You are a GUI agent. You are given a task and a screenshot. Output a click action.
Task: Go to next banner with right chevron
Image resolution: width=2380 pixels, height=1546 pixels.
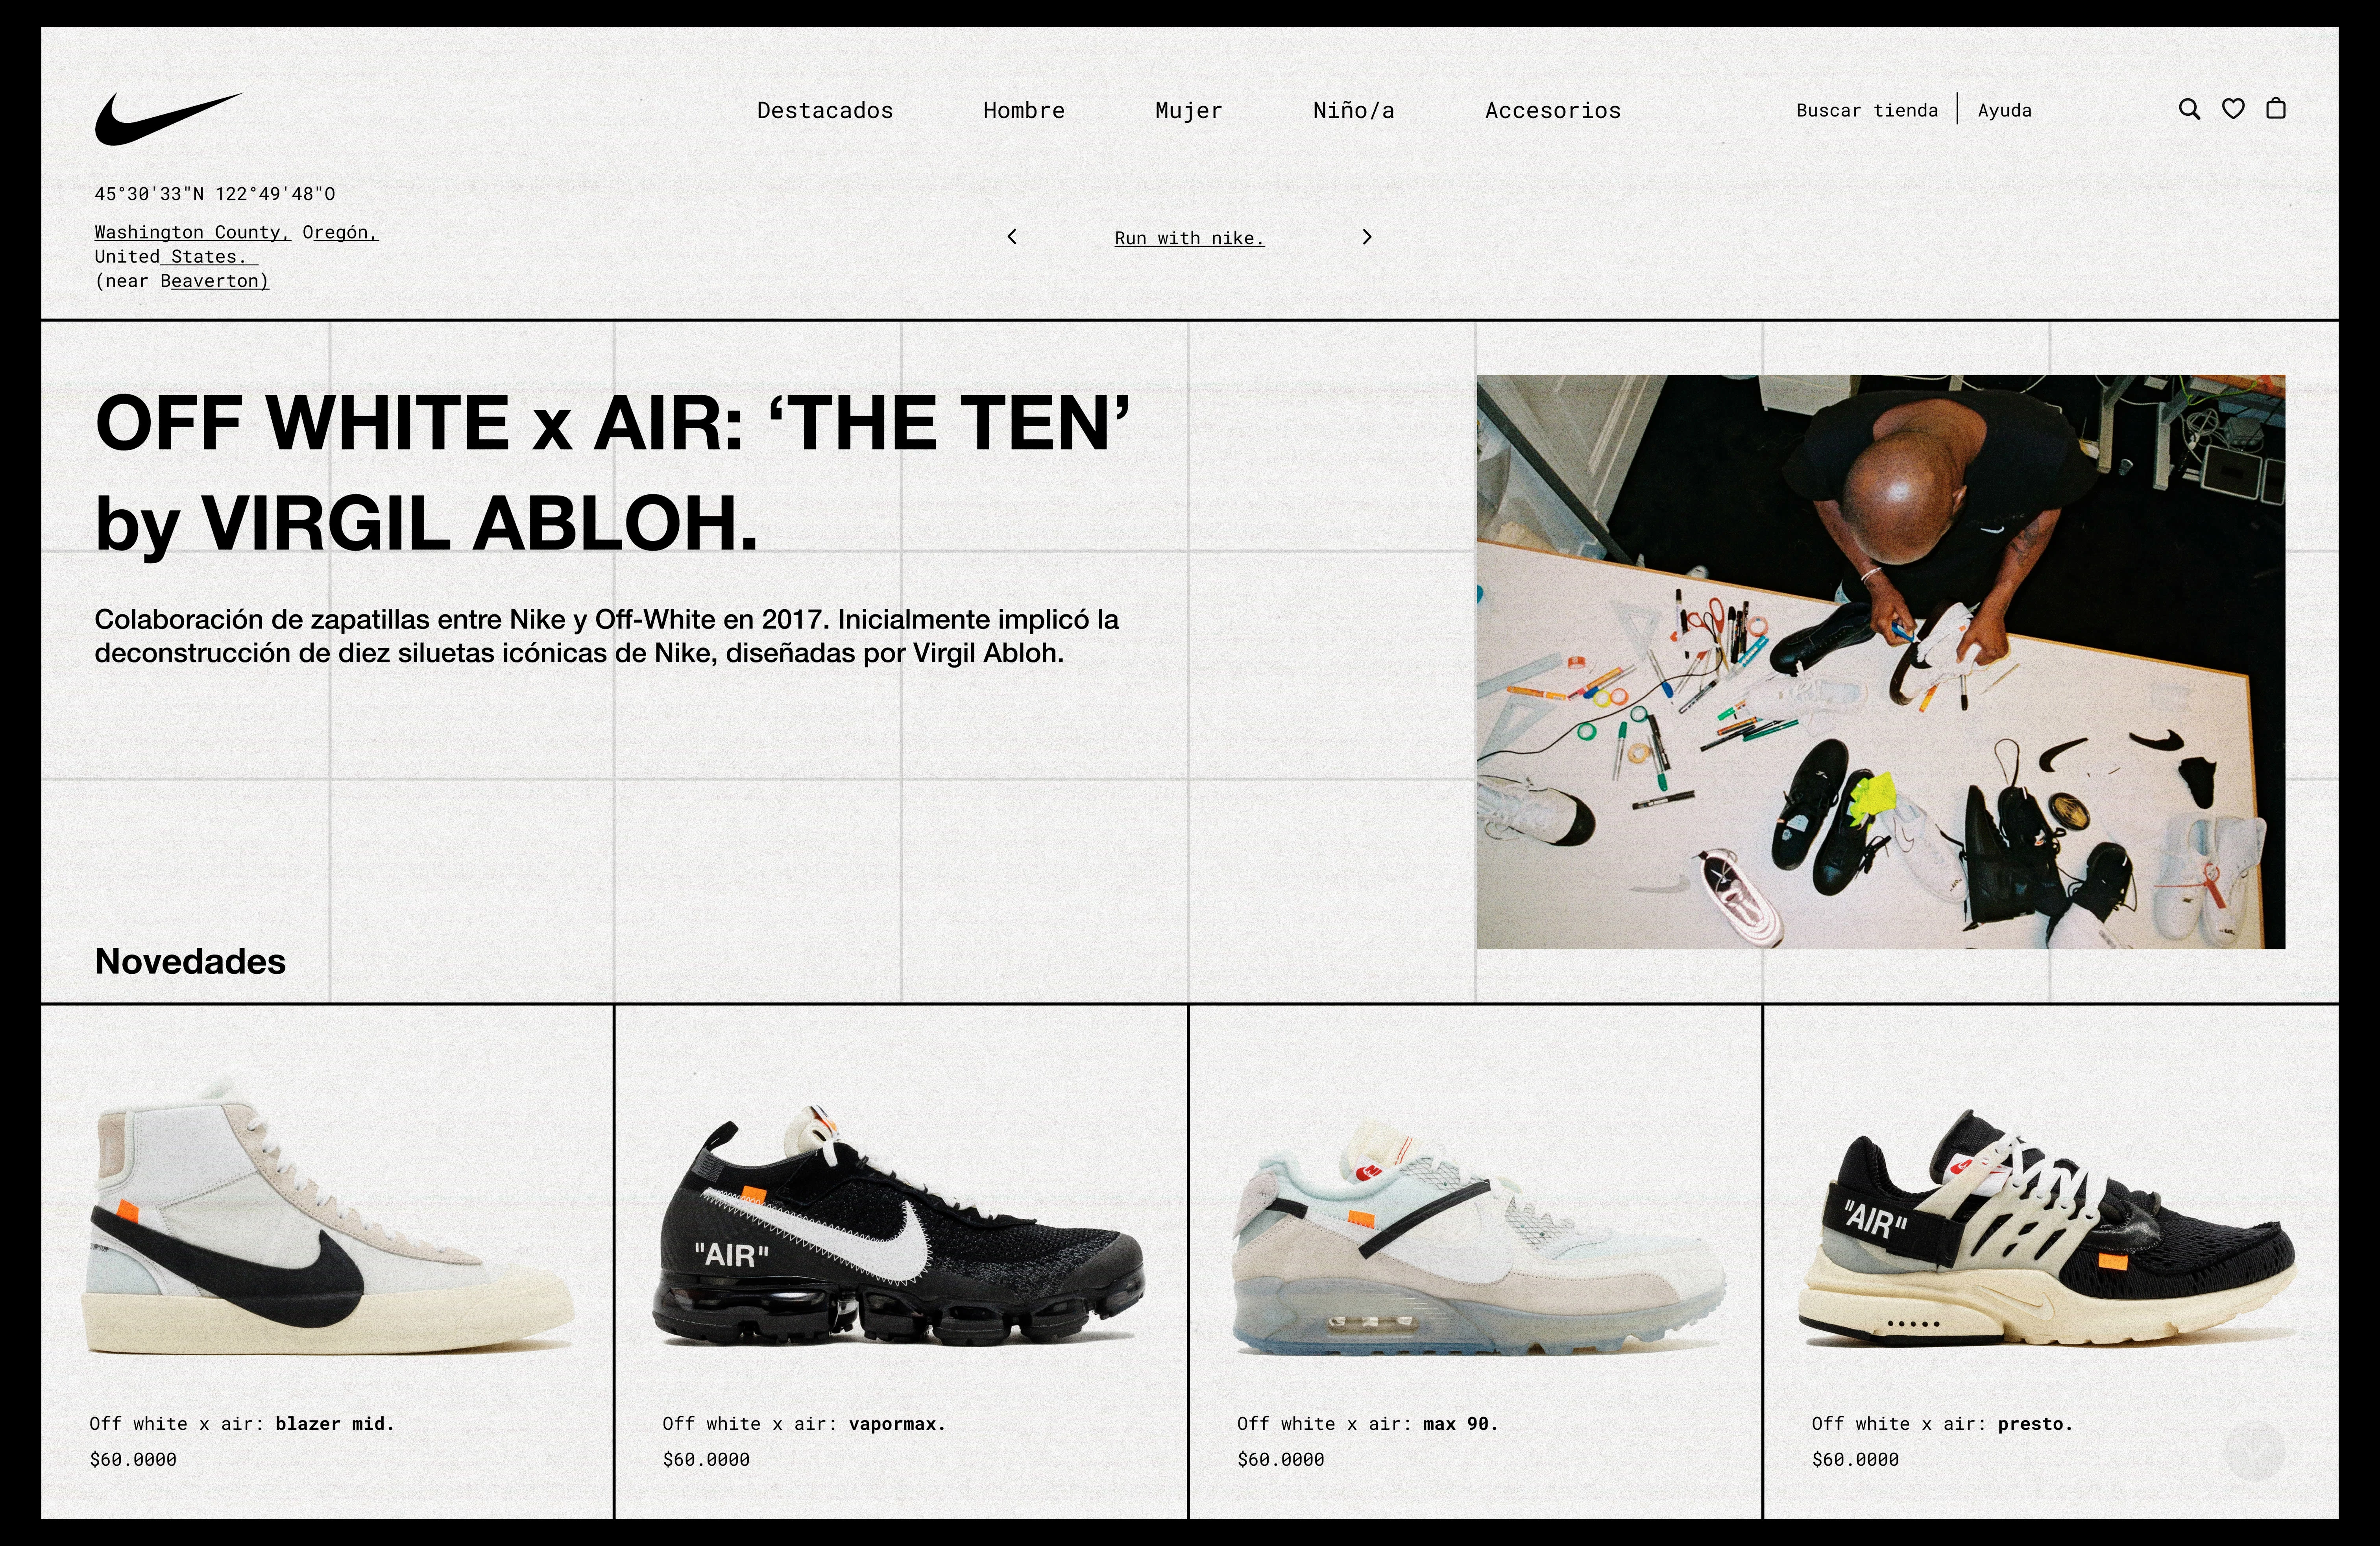coord(1367,237)
